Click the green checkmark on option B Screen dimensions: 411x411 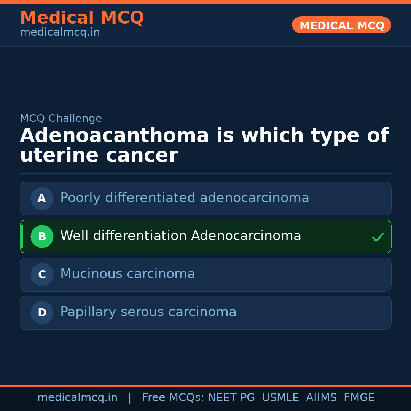[x=378, y=237]
